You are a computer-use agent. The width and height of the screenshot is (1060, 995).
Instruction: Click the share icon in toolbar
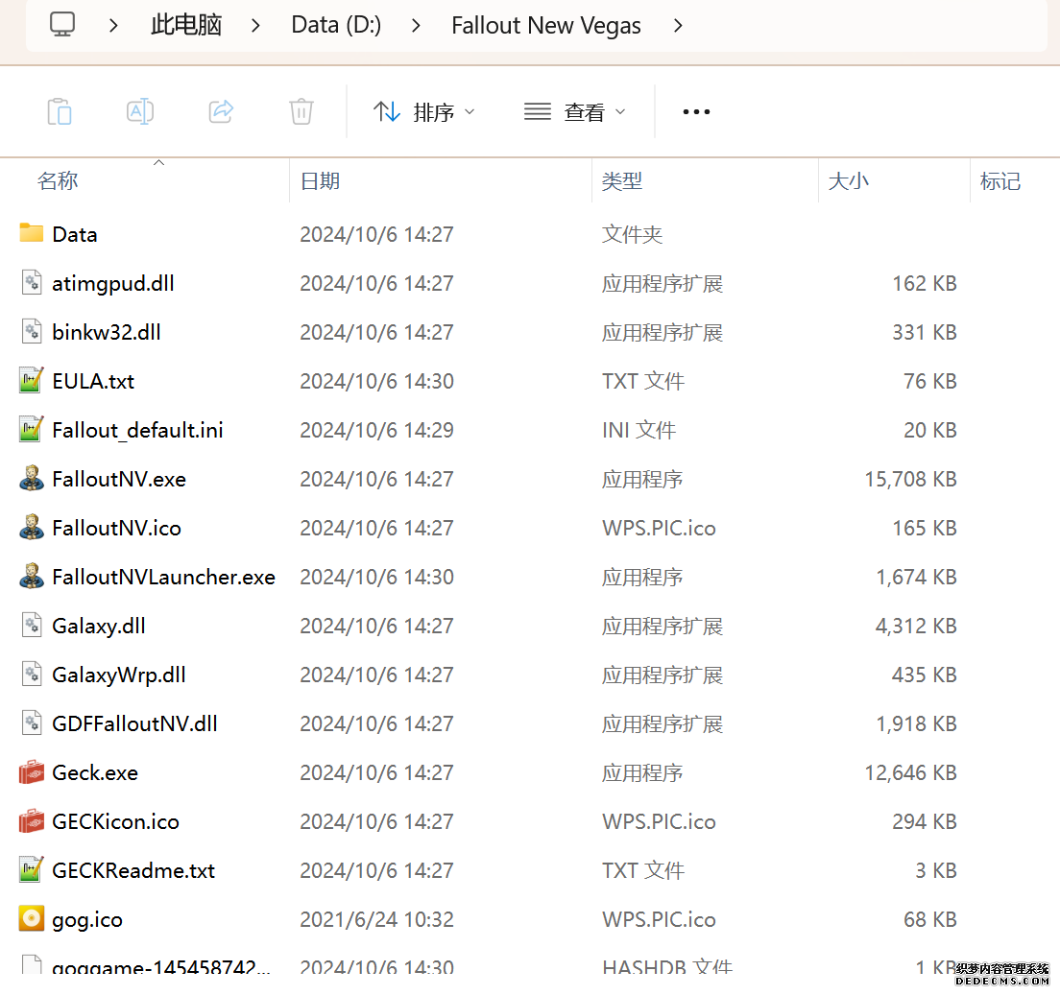pyautogui.click(x=221, y=111)
